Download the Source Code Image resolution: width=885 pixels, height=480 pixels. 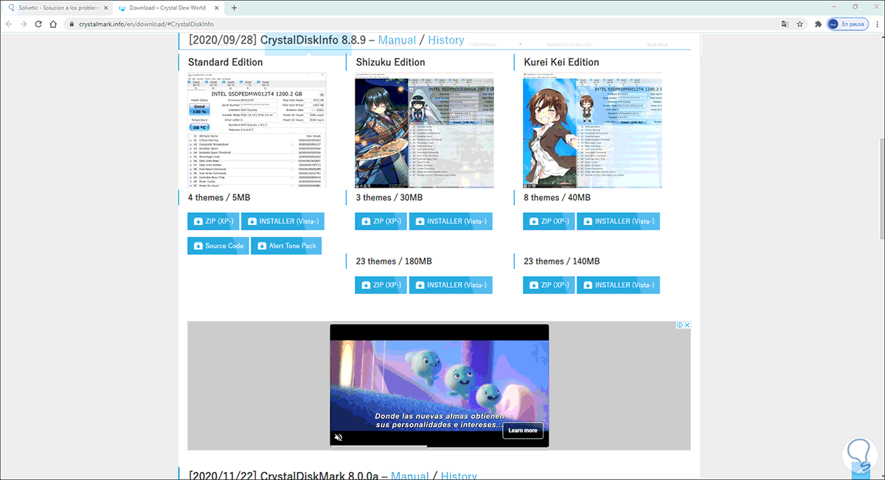pos(218,246)
